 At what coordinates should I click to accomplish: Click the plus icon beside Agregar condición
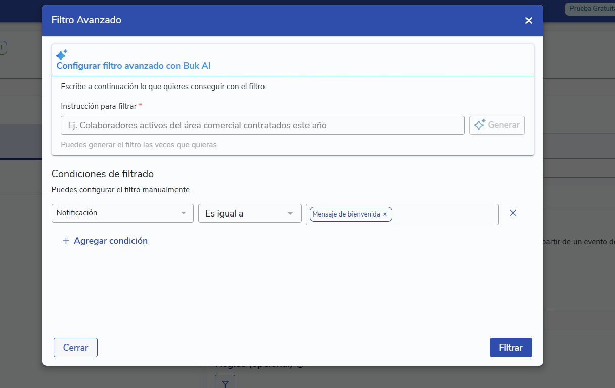65,241
